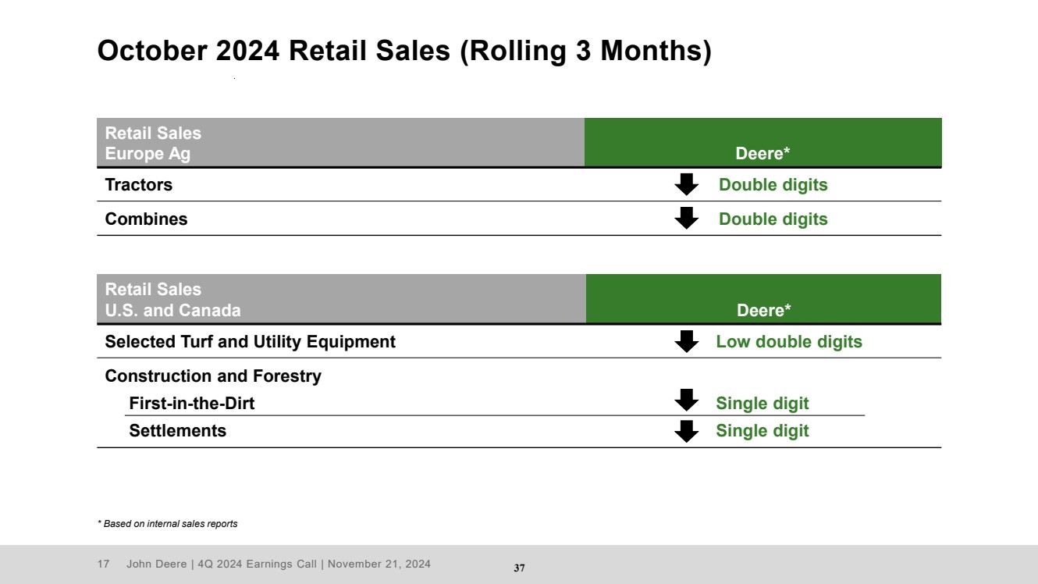Click "Deere*" in the U.S. and Canada header

[764, 311]
